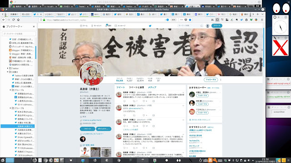This screenshot has width=291, height=163.
Task: Click the Twitter Home nav icon
Action: (x=84, y=26)
